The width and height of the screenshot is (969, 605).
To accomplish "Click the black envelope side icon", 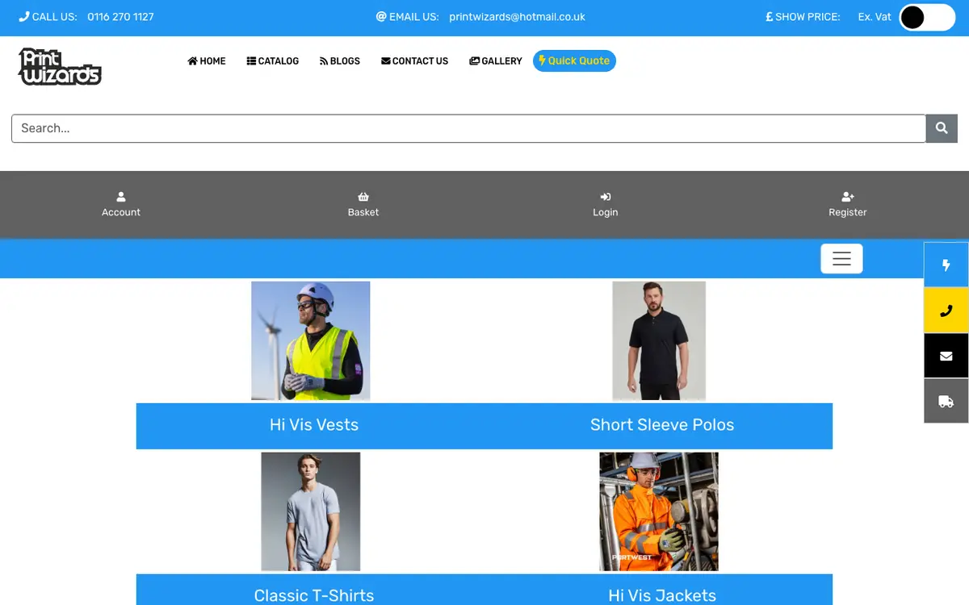I will (x=946, y=356).
